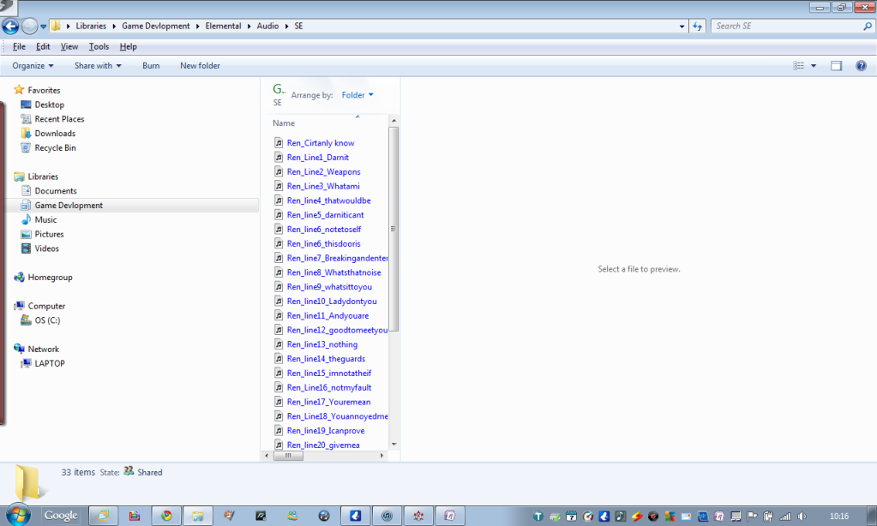877x526 pixels.
Task: Open Chrome from the taskbar
Action: coord(167,516)
